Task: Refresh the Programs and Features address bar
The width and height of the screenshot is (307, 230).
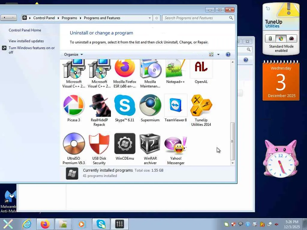Action: tap(156, 18)
